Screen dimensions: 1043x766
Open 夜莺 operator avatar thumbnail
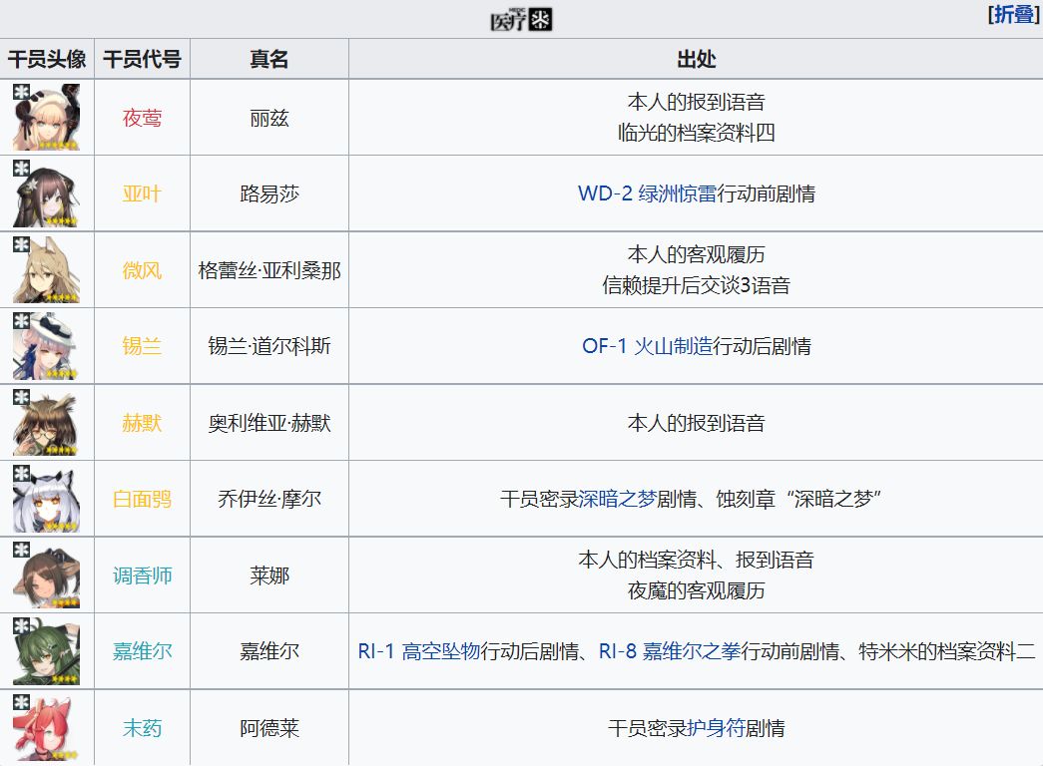point(47,117)
